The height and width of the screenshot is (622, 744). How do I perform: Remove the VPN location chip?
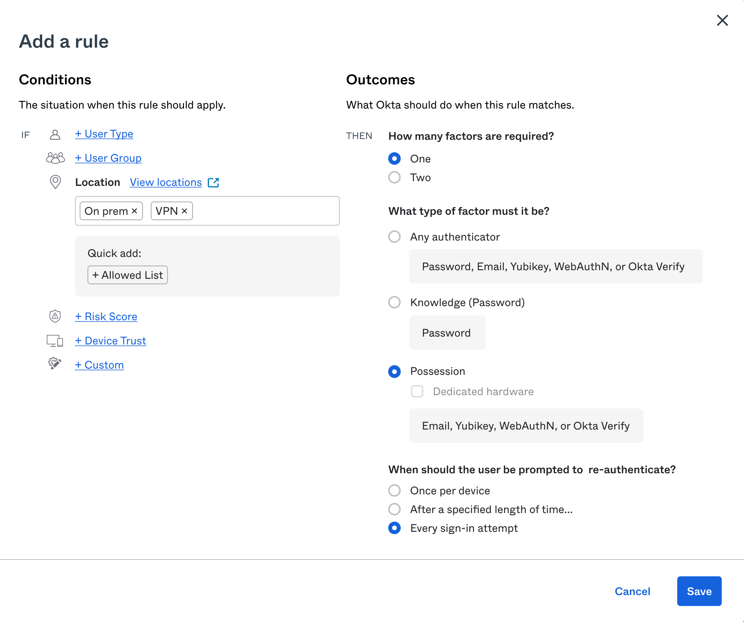click(185, 211)
